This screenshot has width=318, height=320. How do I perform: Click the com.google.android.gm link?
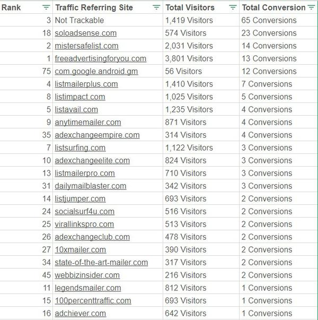pyautogui.click(x=96, y=71)
